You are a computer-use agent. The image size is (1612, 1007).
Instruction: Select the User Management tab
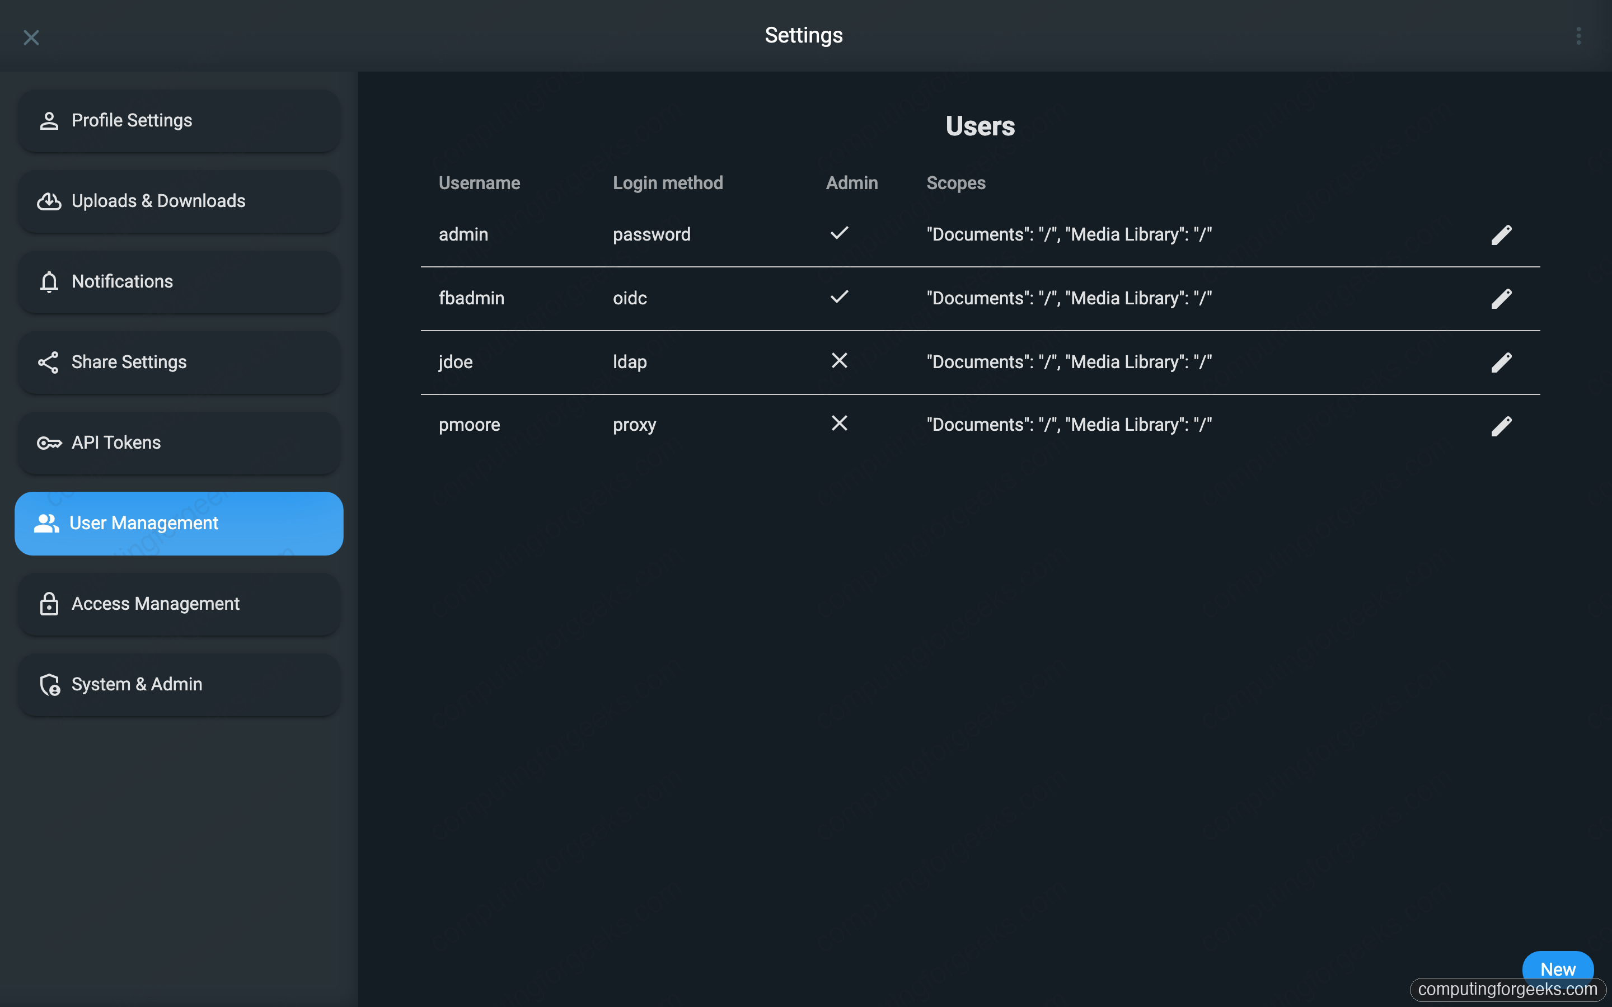coord(179,524)
